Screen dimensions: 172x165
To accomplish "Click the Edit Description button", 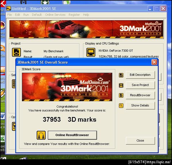I will click(140, 75).
